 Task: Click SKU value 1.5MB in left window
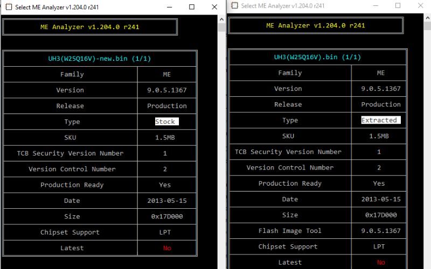click(165, 138)
